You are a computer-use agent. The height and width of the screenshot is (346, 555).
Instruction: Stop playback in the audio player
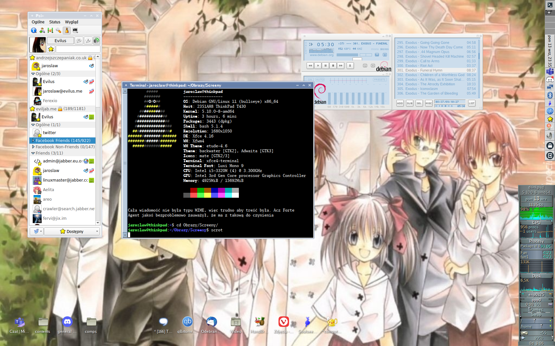pos(333,66)
